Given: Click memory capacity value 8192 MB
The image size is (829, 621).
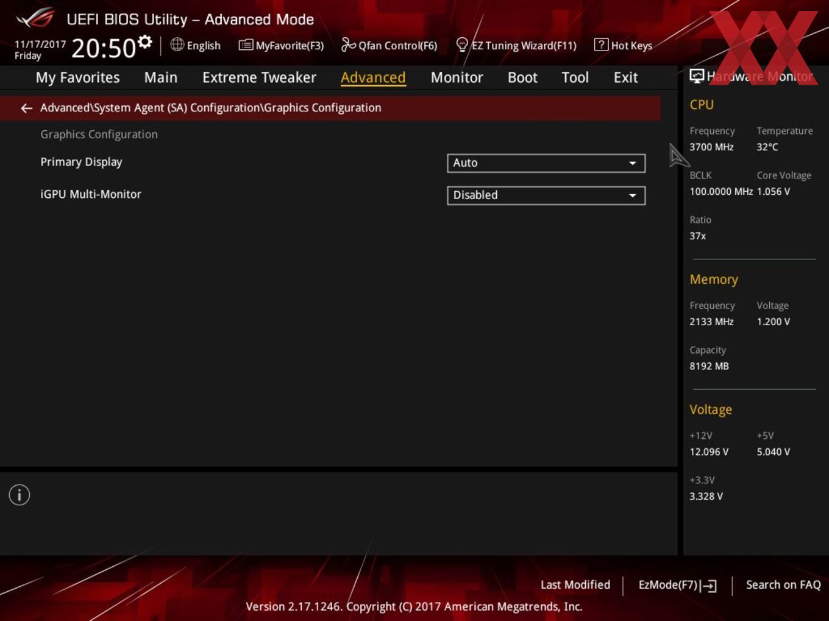Looking at the screenshot, I should [x=709, y=366].
